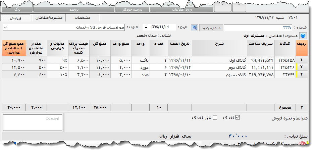Switch to the ویرایش tab
Image resolution: width=312 pixels, height=150 pixels.
point(16,17)
